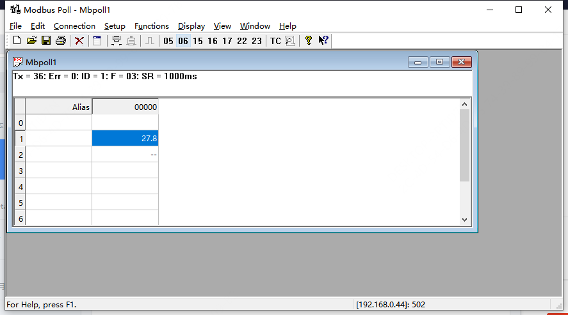The image size is (568, 315).
Task: Click the value cell in row 0
Action: coord(126,123)
